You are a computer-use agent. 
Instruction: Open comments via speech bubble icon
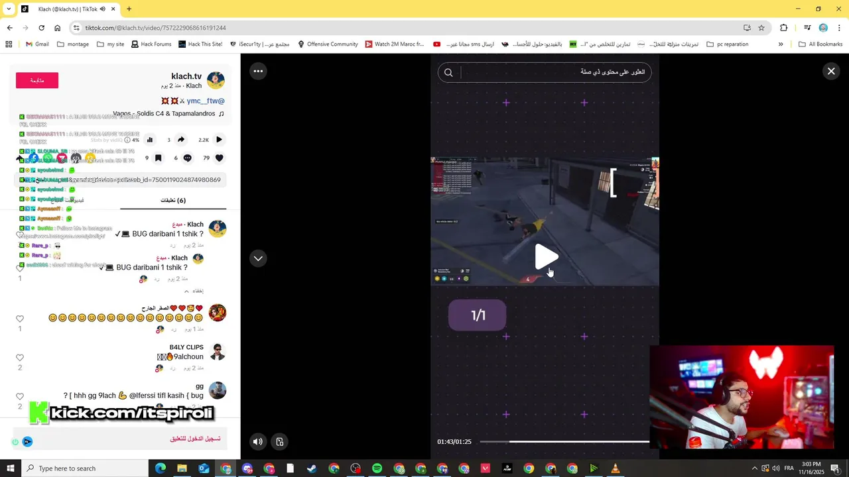point(188,158)
